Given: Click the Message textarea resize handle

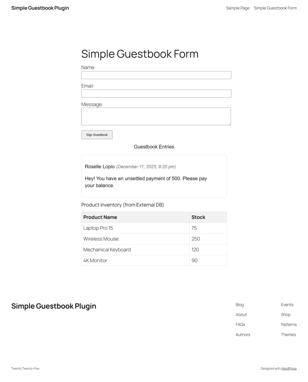Looking at the screenshot, I should [229, 123].
